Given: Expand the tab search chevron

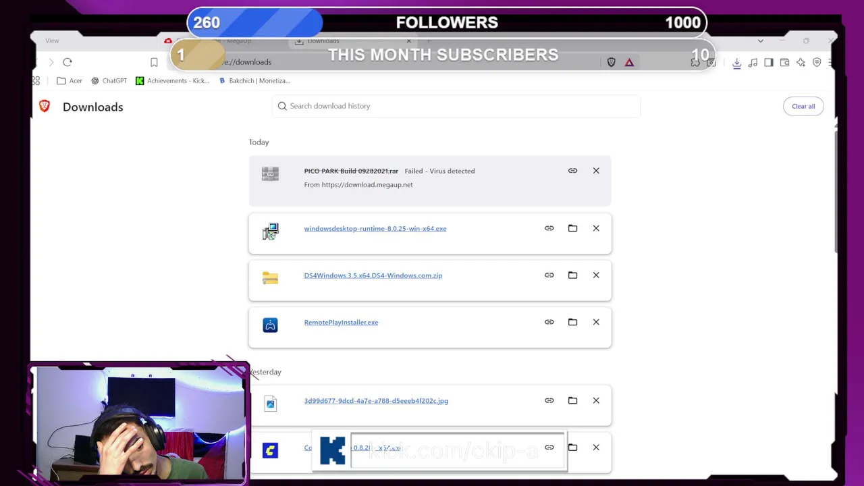Looking at the screenshot, I should 760,41.
